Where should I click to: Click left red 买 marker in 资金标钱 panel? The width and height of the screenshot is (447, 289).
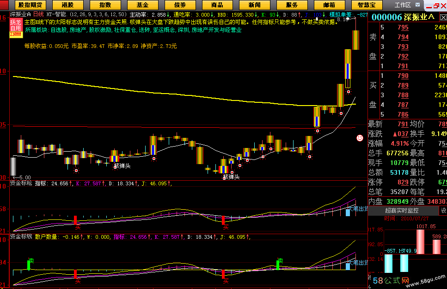[78, 281]
